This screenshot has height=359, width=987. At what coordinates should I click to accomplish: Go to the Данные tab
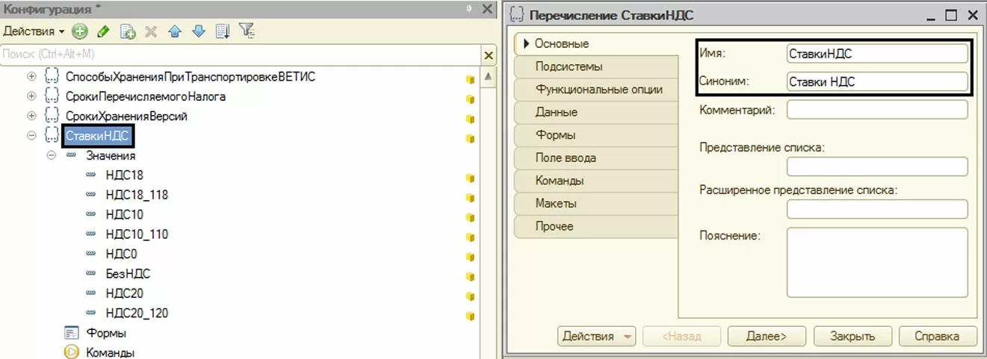click(x=556, y=112)
